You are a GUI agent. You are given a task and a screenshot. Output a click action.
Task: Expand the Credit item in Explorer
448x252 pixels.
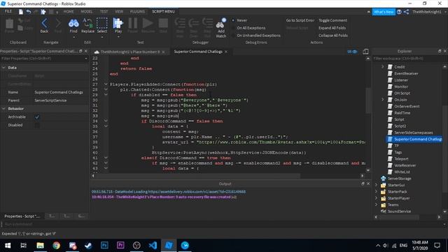pos(383,67)
